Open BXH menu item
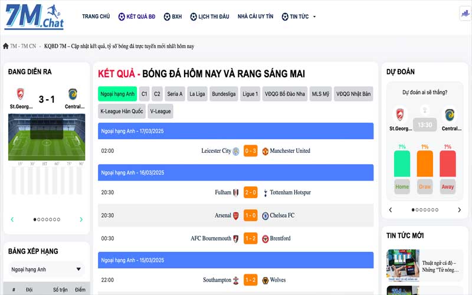 pos(173,17)
